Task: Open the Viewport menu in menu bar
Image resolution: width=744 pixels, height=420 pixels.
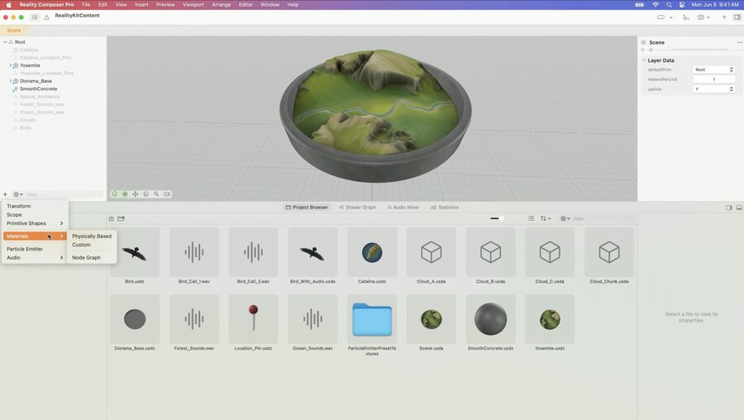Action: click(193, 4)
